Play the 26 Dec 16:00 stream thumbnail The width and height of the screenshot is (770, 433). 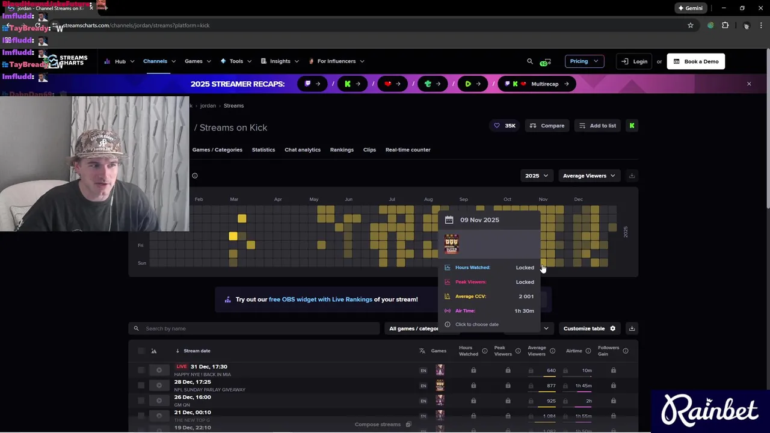[x=159, y=401]
